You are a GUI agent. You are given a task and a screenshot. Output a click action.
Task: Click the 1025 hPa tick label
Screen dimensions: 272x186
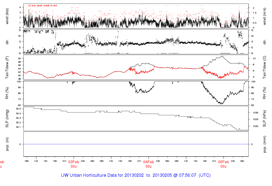tap(256, 119)
